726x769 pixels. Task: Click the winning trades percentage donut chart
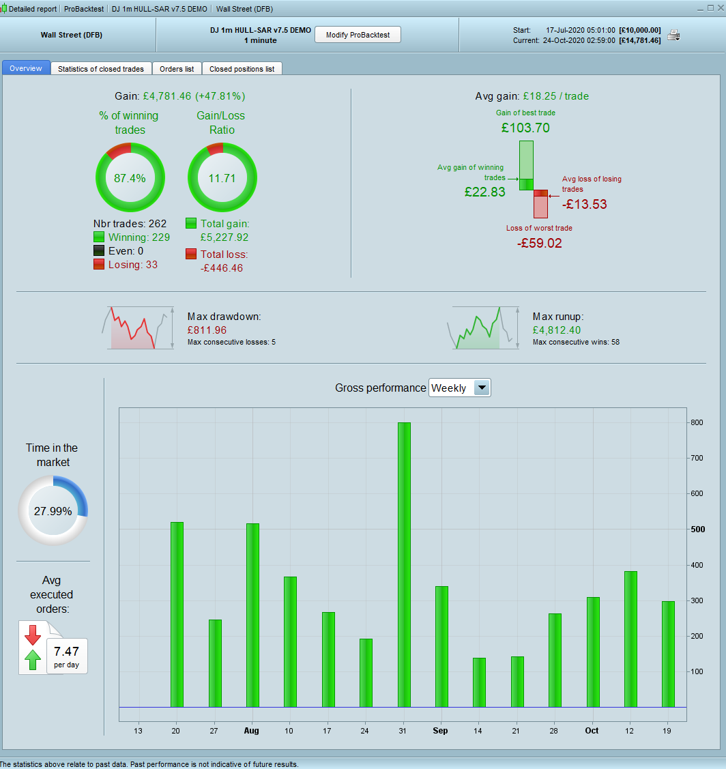click(x=130, y=177)
